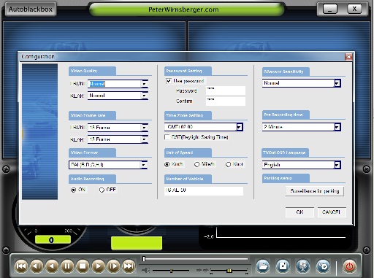374x278 pixels.
Task: Click the red power button icon
Action: [x=350, y=266]
